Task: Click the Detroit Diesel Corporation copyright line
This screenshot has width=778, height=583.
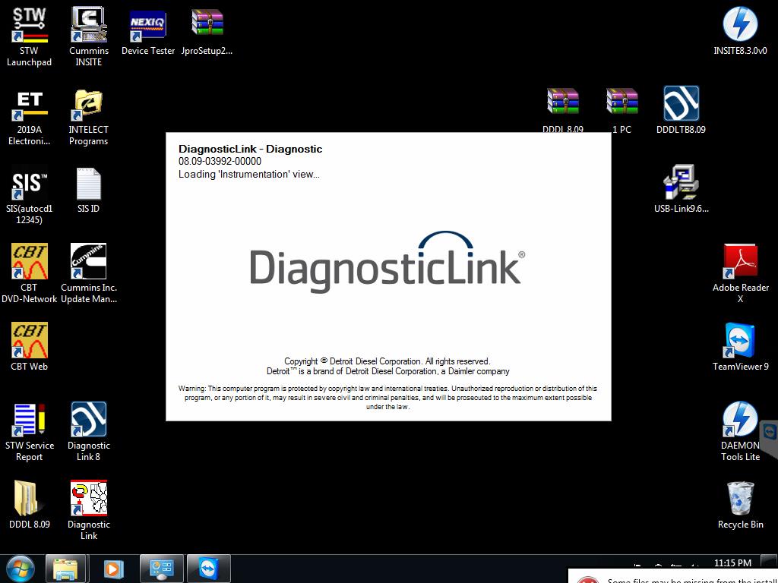Action: point(387,361)
